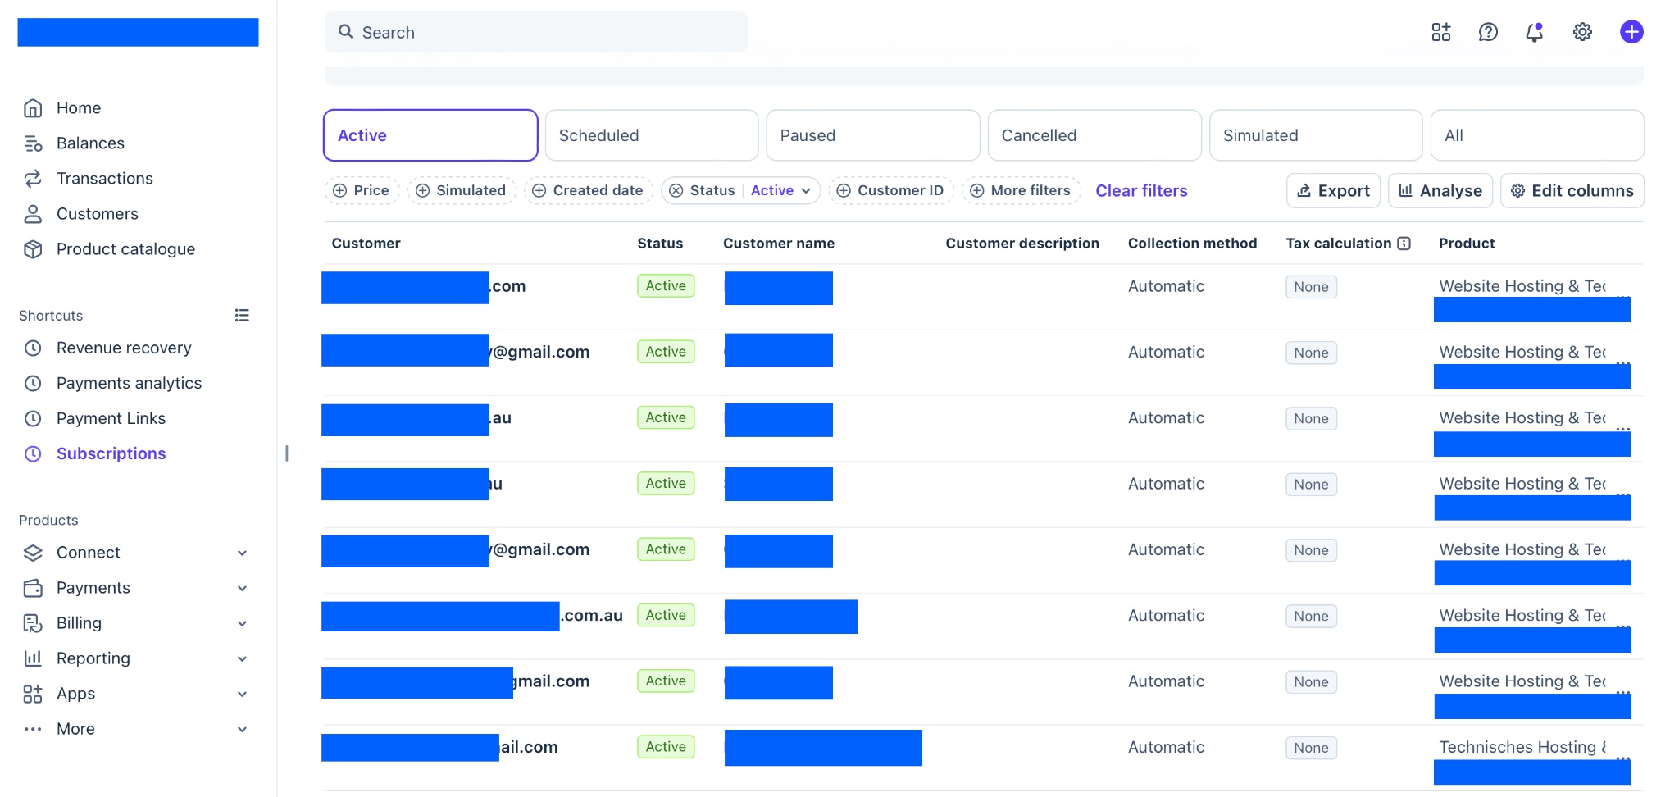Open the edit shortcuts list icon
This screenshot has width=1679, height=797.
pyautogui.click(x=242, y=315)
